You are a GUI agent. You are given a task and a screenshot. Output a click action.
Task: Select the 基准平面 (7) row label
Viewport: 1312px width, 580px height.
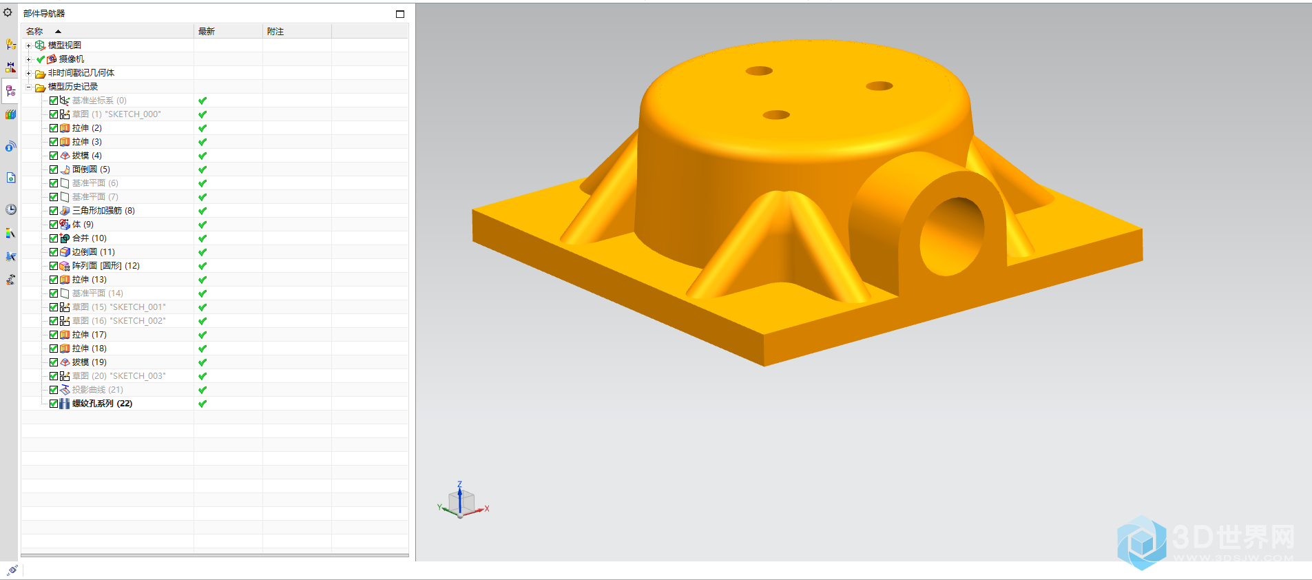click(x=95, y=197)
